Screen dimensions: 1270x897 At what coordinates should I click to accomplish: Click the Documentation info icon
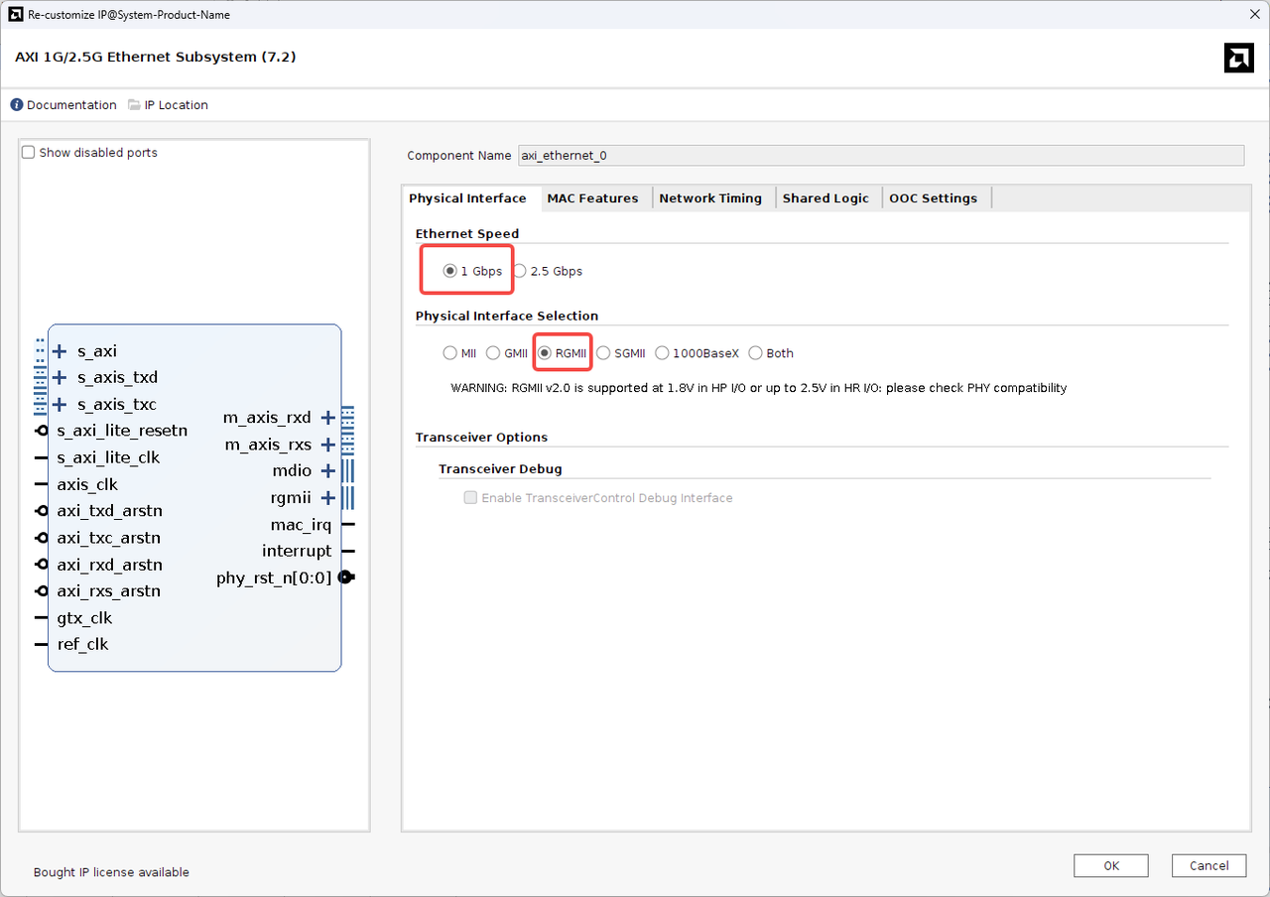pos(17,105)
